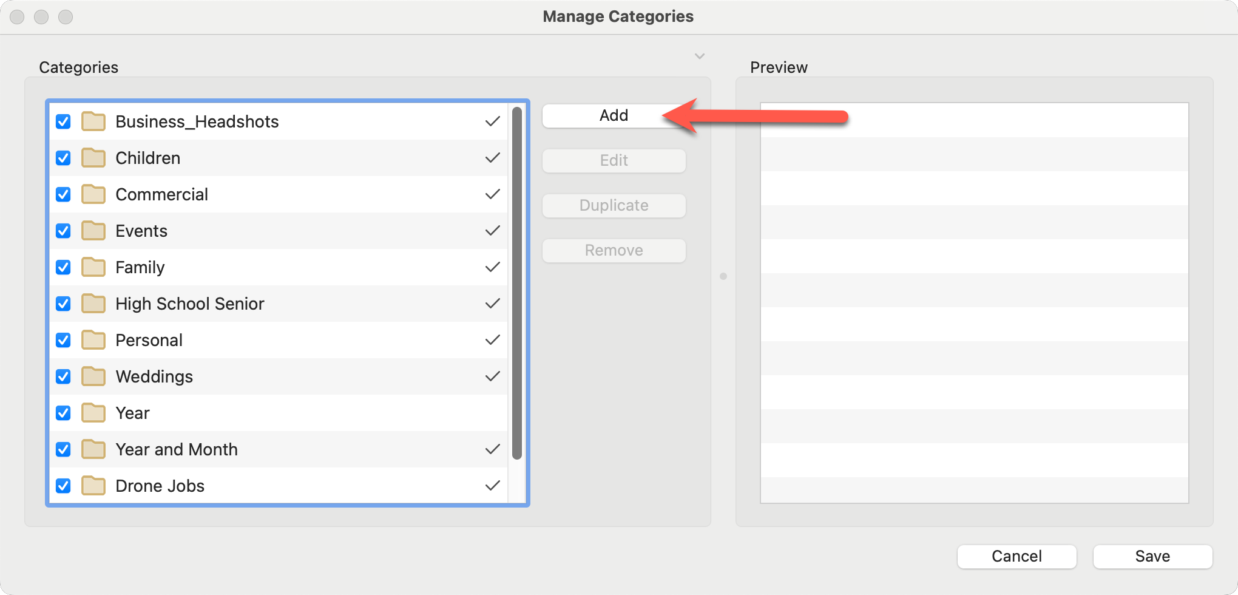
Task: Click Save to keep category changes
Action: [1152, 556]
